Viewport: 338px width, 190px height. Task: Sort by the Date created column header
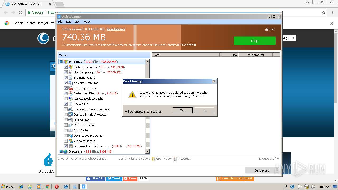[x=255, y=55]
